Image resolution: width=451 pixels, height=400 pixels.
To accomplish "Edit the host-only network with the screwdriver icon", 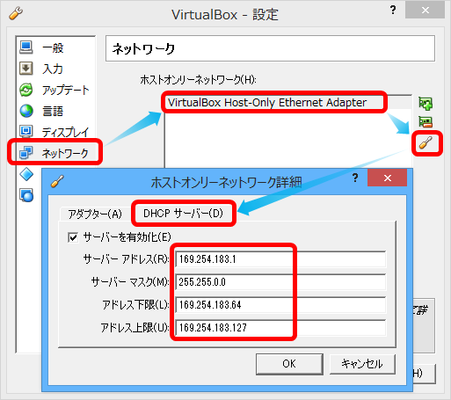I will [x=426, y=143].
